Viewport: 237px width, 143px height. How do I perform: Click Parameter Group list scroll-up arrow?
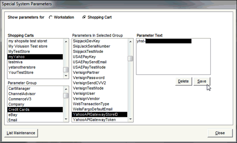[x=66, y=89]
